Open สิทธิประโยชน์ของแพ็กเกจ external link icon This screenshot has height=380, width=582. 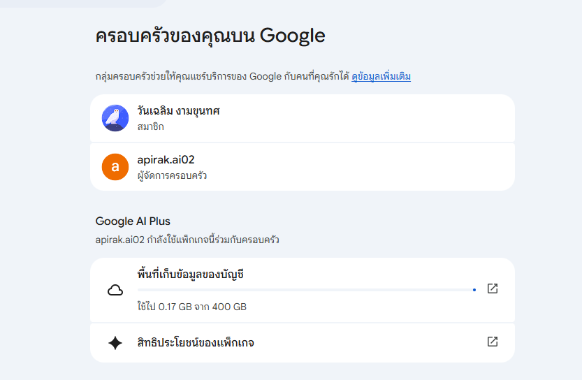click(x=493, y=342)
